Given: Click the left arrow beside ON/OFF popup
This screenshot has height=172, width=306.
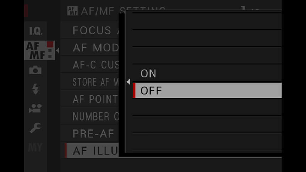Looking at the screenshot, I should click(128, 82).
